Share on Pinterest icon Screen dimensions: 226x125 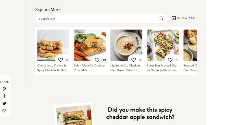click(x=4, y=89)
